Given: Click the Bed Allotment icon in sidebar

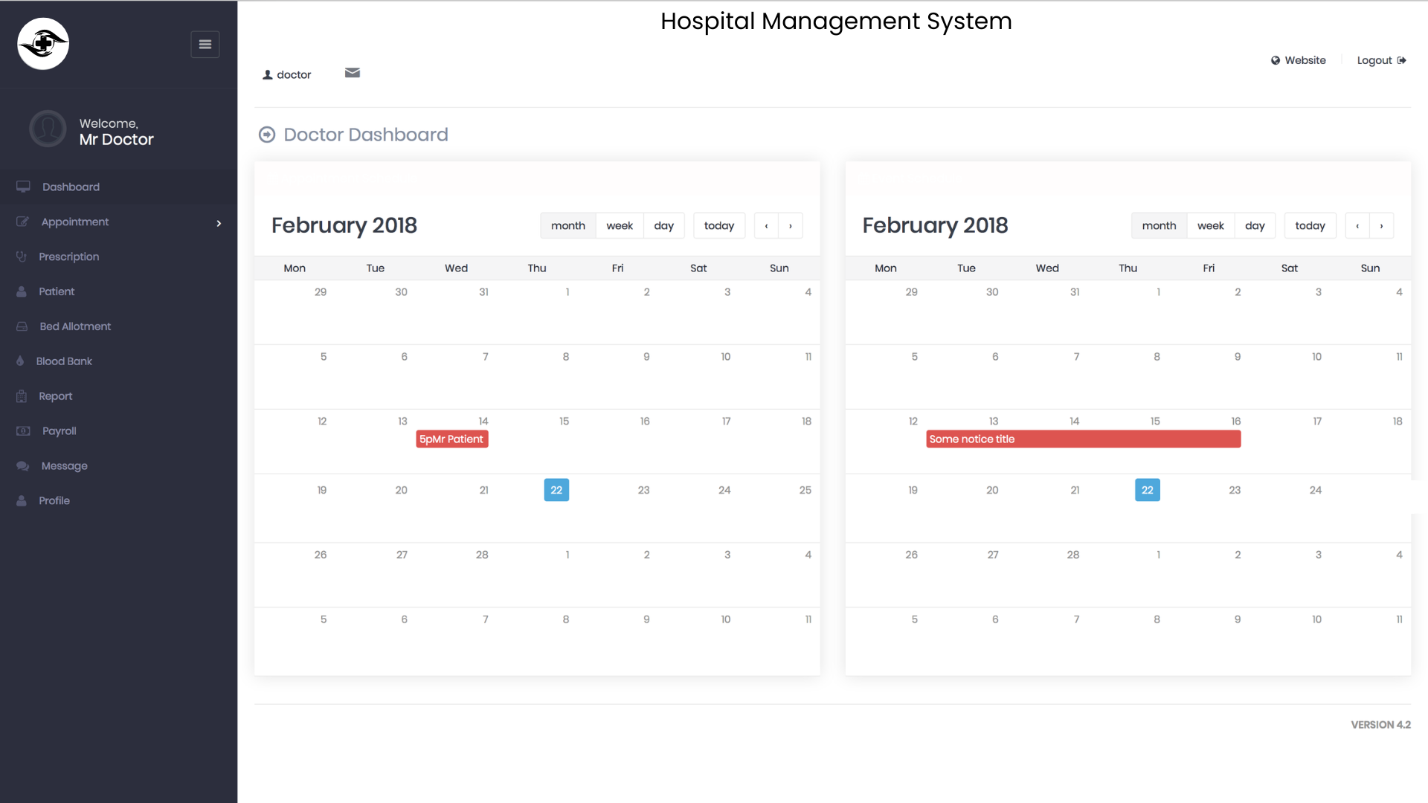Looking at the screenshot, I should click(x=22, y=326).
